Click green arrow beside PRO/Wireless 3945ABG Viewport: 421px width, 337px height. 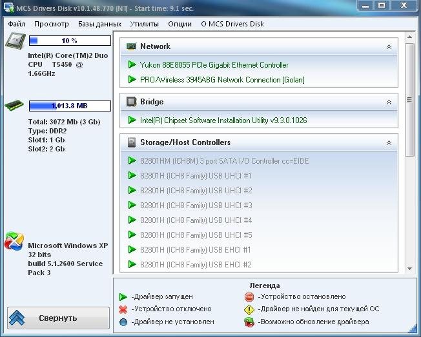click(x=132, y=80)
